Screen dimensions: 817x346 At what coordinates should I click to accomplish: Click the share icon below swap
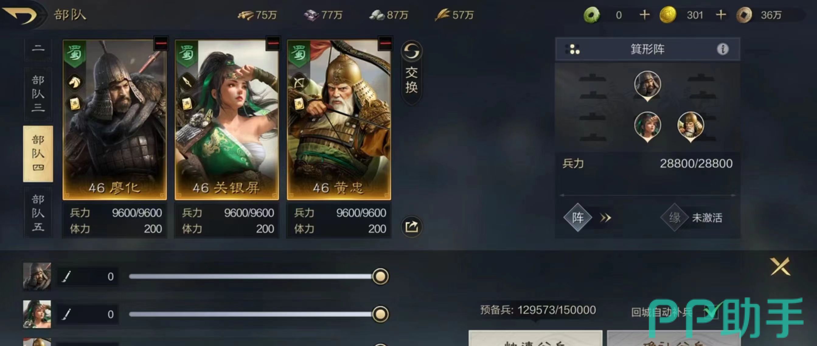(x=411, y=227)
